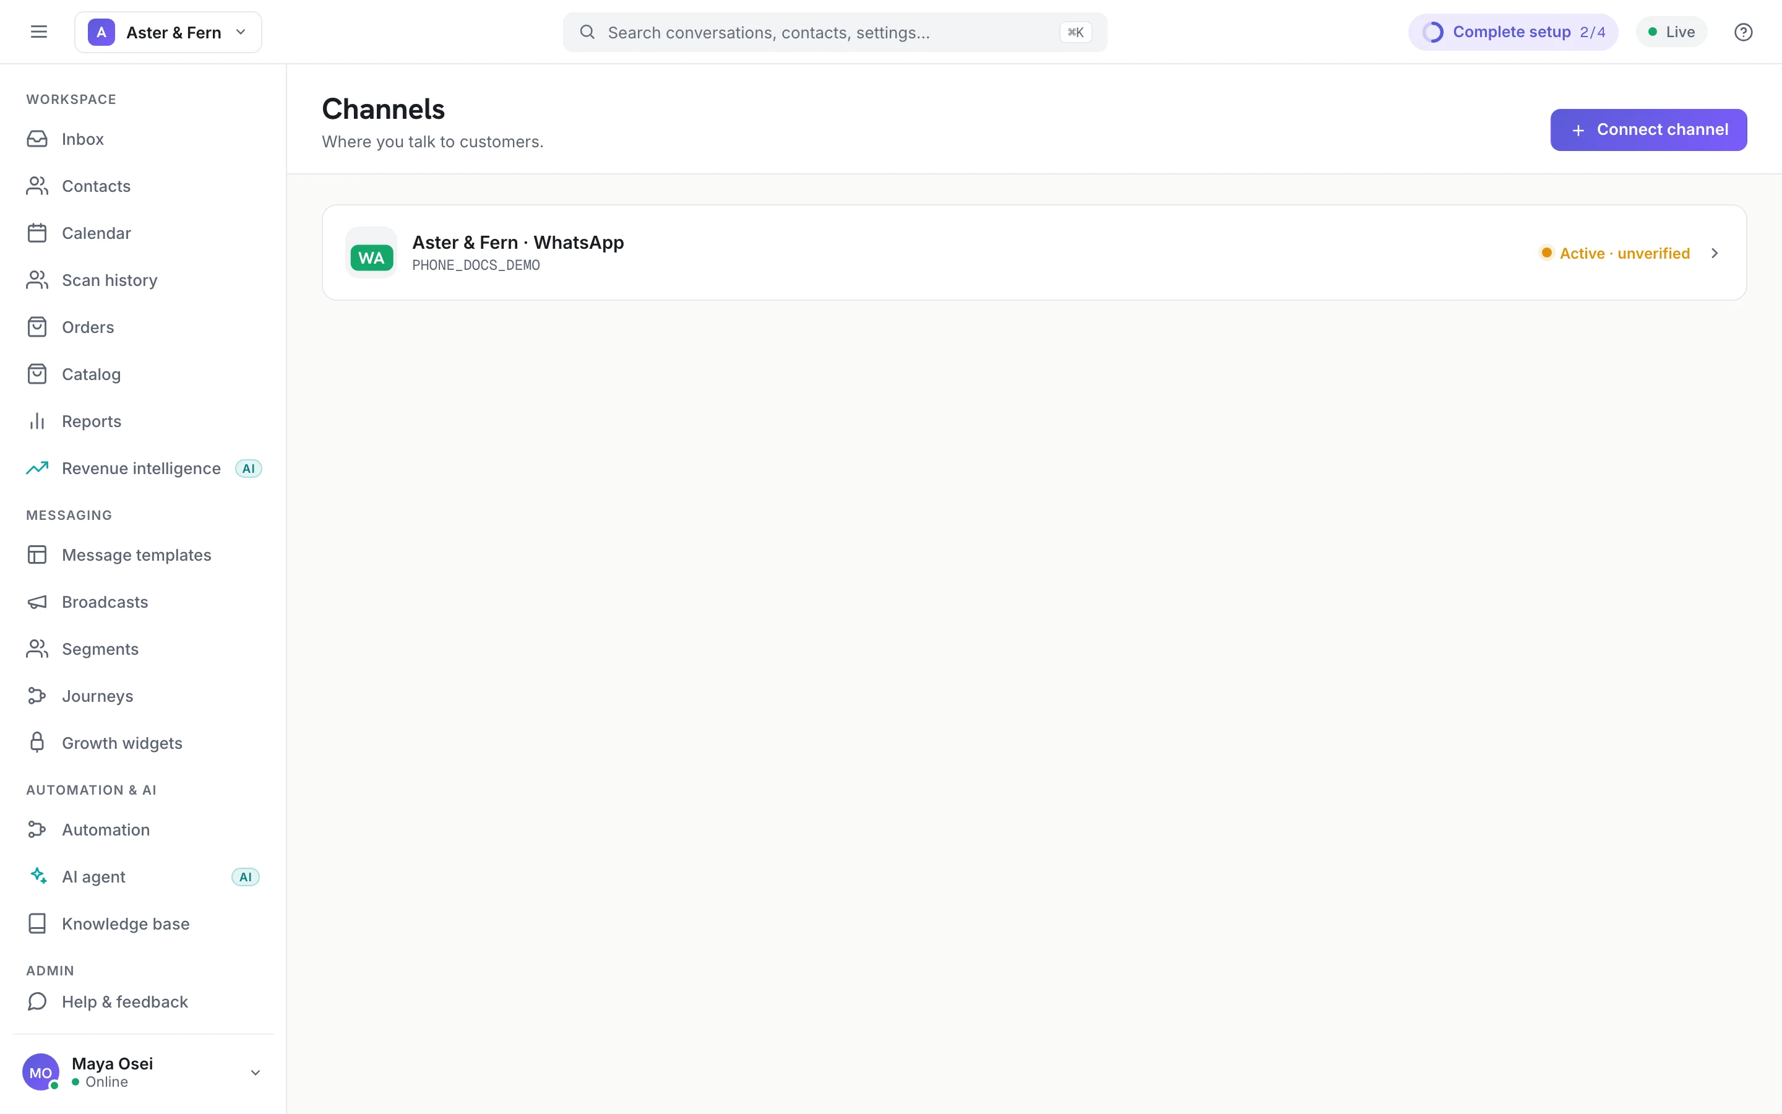The width and height of the screenshot is (1782, 1114).
Task: Click the Connect channel button
Action: coord(1648,130)
